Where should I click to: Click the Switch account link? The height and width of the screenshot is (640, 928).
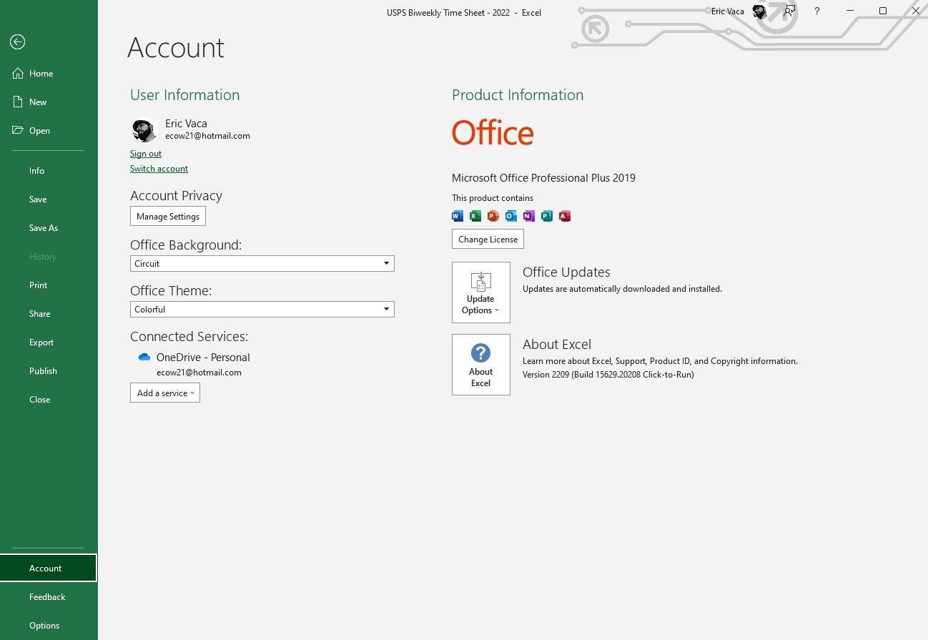pos(159,169)
